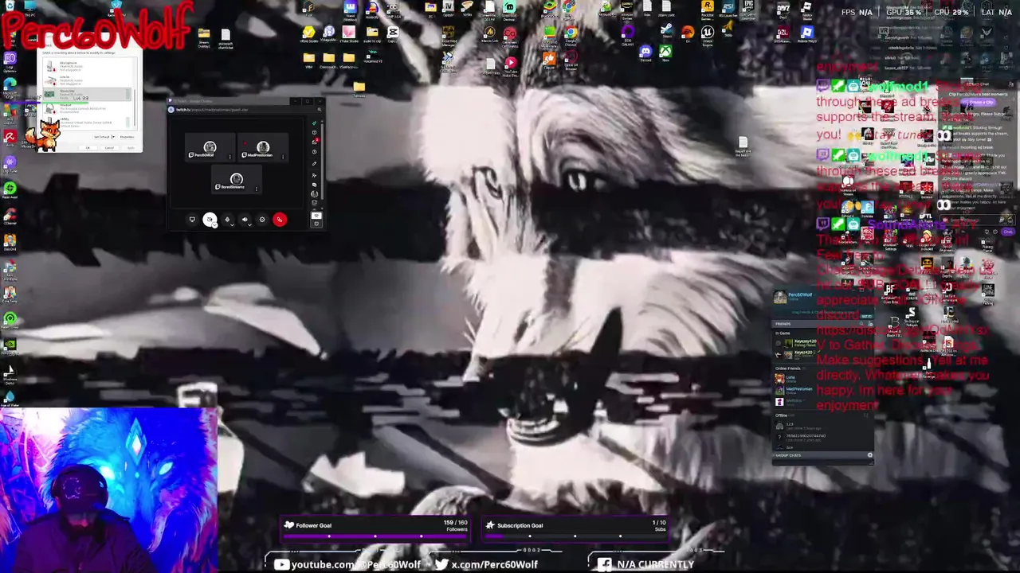Open Logi Tune desktop shortcut
This screenshot has width=1020, height=573.
point(10,166)
